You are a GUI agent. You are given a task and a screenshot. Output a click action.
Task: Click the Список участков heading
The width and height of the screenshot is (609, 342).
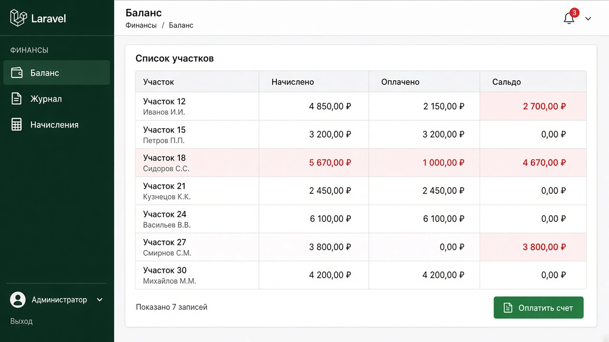tap(175, 58)
